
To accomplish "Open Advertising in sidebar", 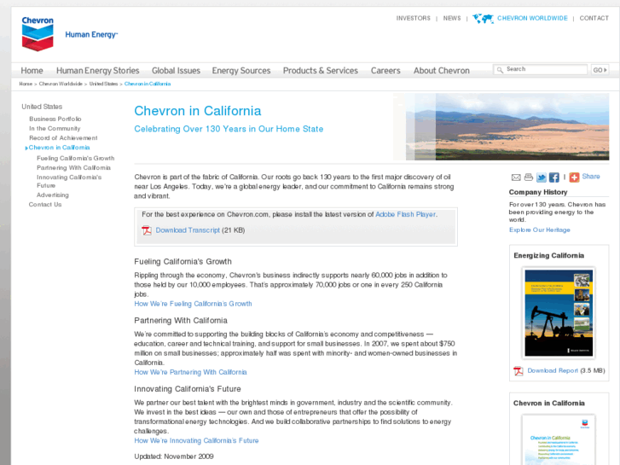I will point(53,195).
